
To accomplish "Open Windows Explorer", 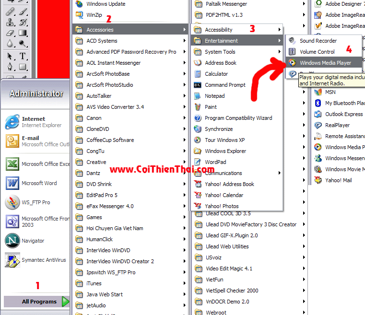I will tap(237, 151).
